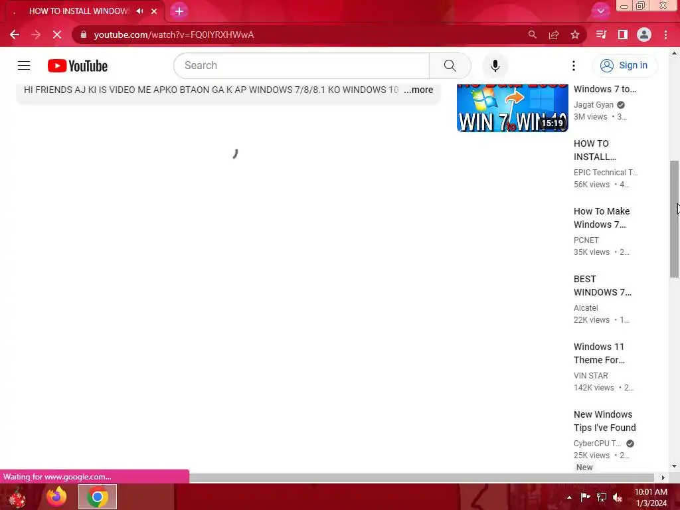Click VIN STAR channel name
The image size is (680, 510).
click(x=590, y=375)
